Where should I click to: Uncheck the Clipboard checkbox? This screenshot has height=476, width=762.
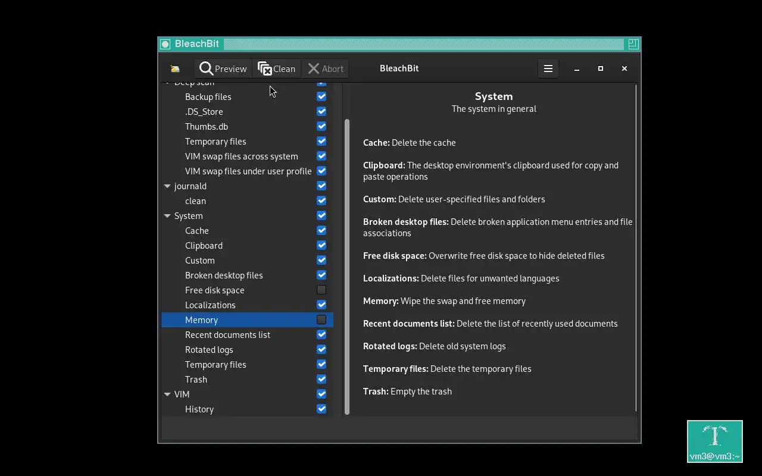321,245
